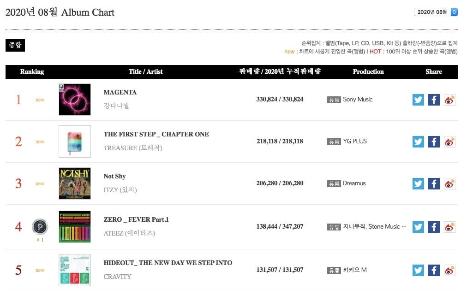The width and height of the screenshot is (467, 295).
Task: Click the Not Shy album cover thumbnail
Action: [x=75, y=183]
